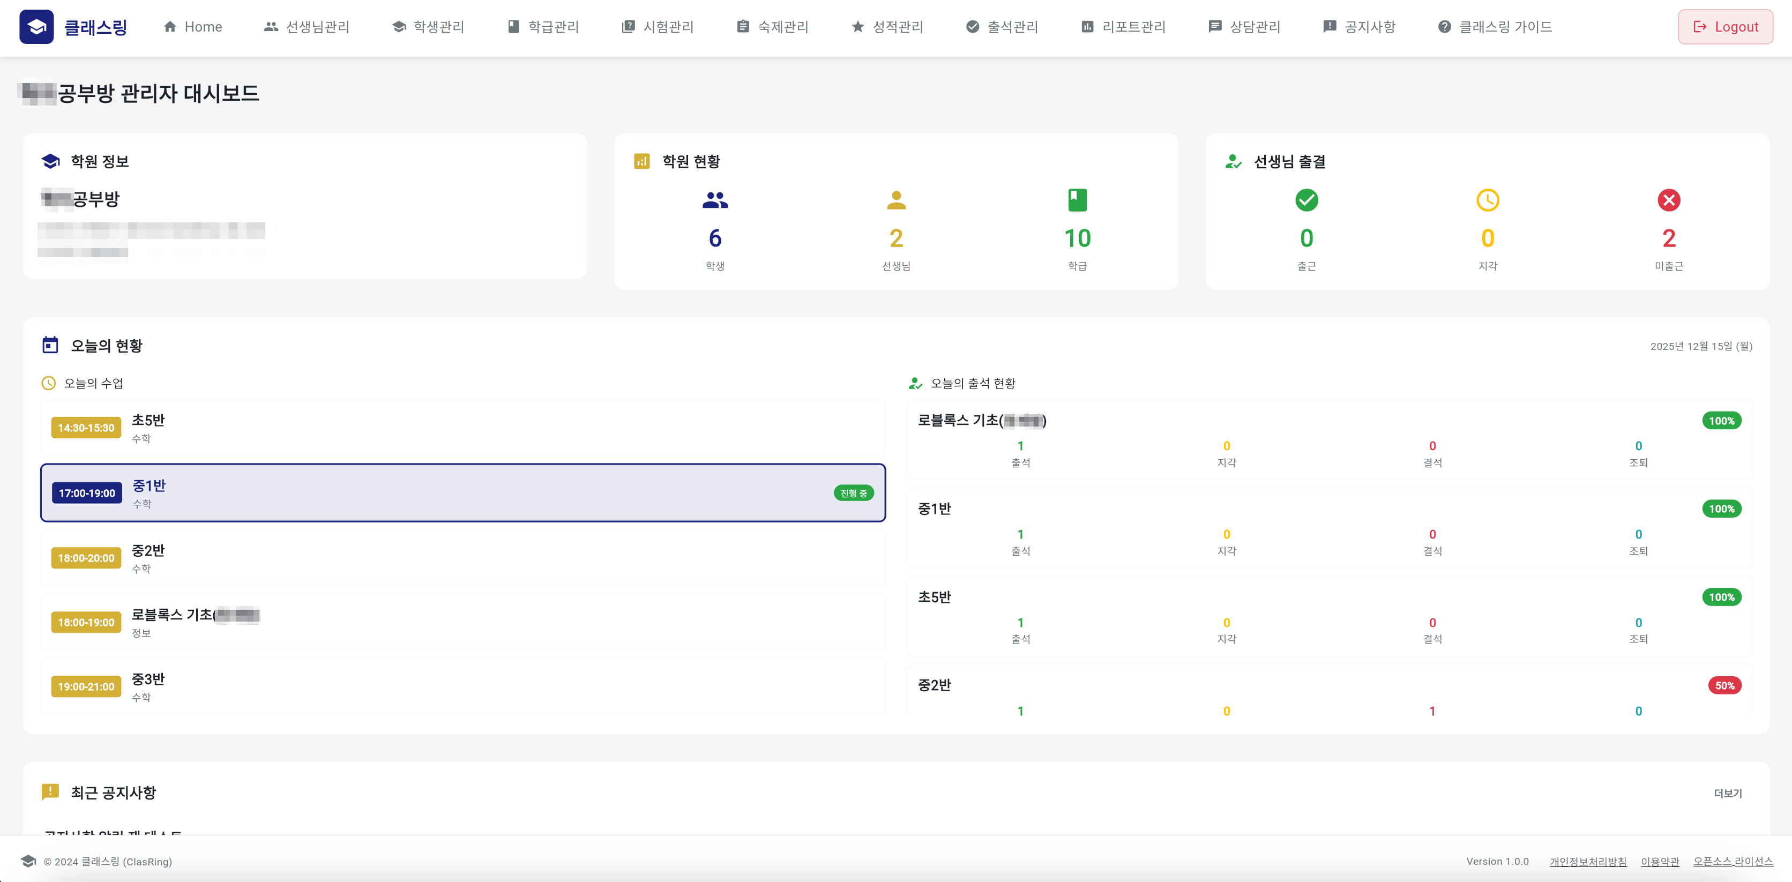Open the 학생관리 menu

point(428,27)
